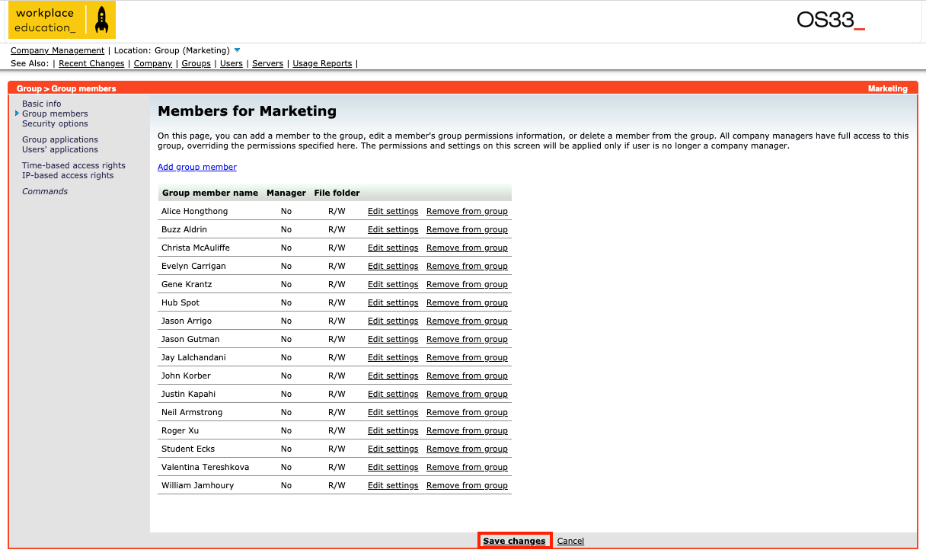Remove Evelyn Carrigan from group

[x=467, y=266]
